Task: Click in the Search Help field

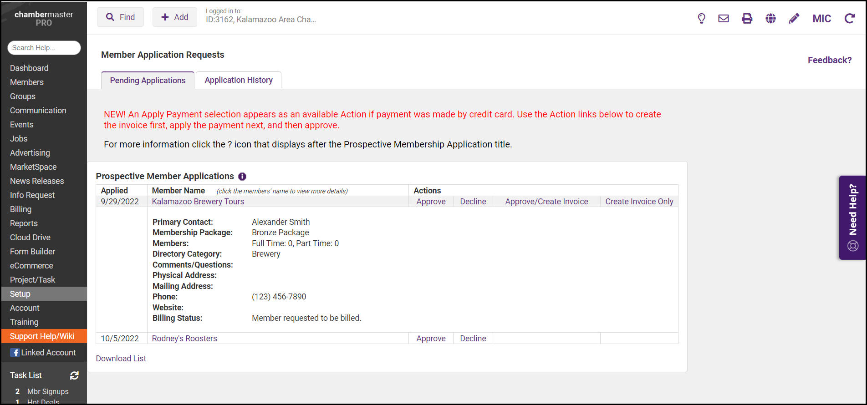Action: pyautogui.click(x=44, y=48)
